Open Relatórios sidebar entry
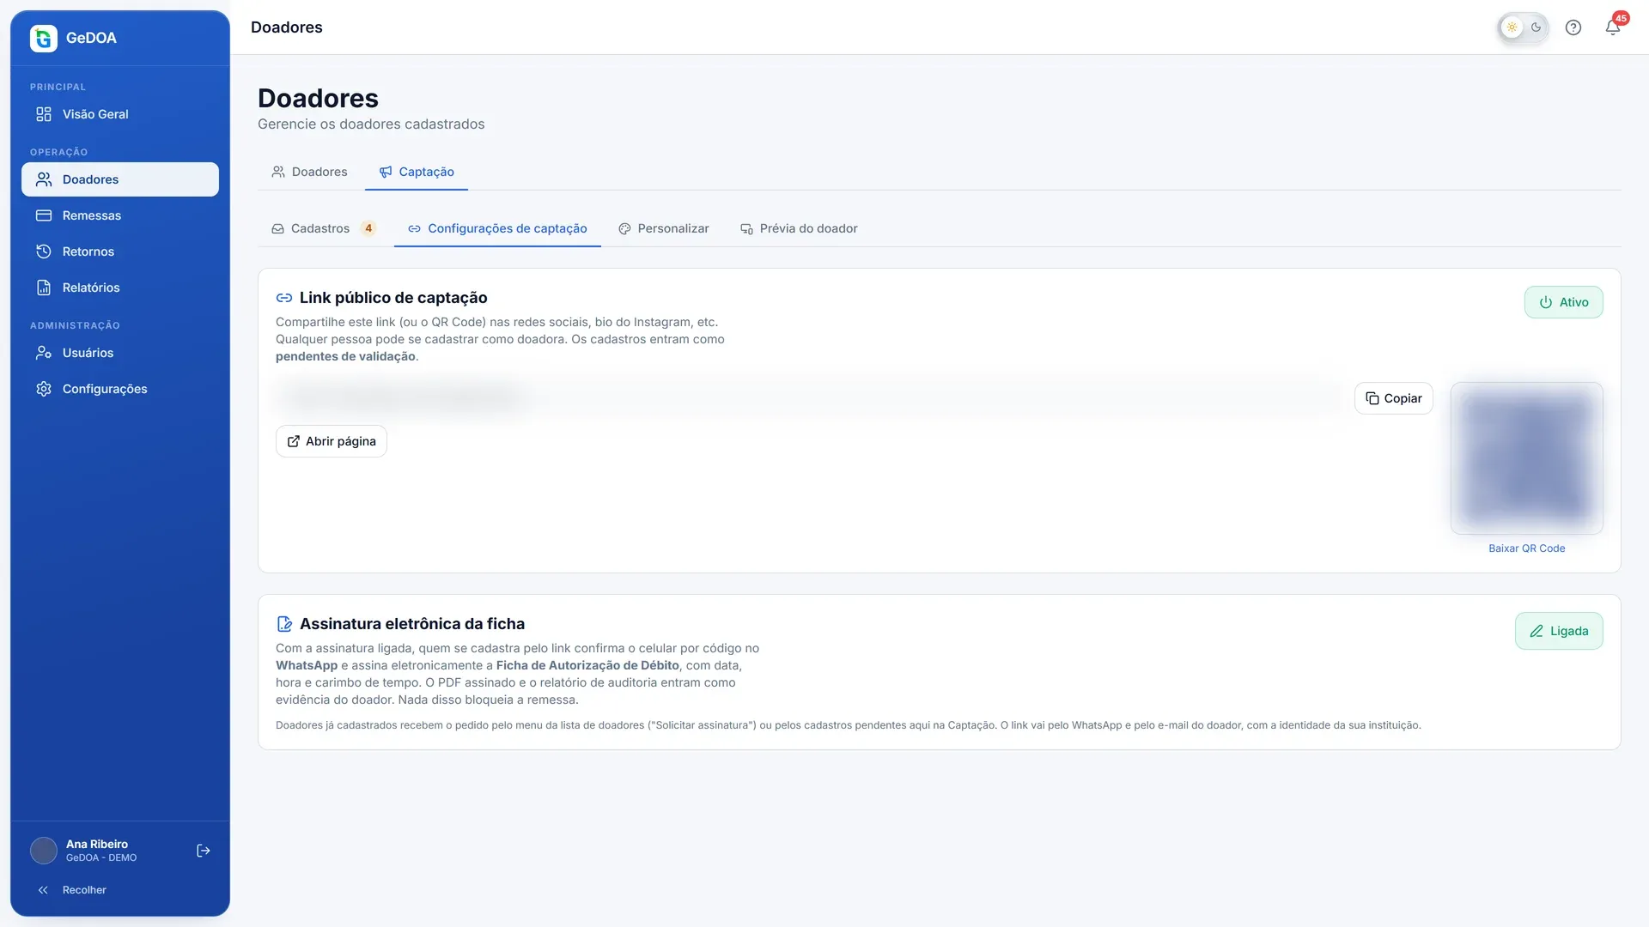The image size is (1649, 927). click(x=120, y=288)
